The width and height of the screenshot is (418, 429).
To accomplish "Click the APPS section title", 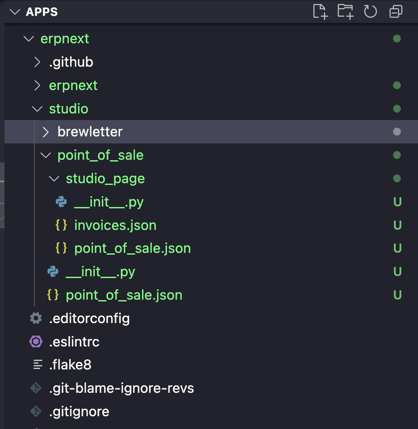I will coord(41,12).
